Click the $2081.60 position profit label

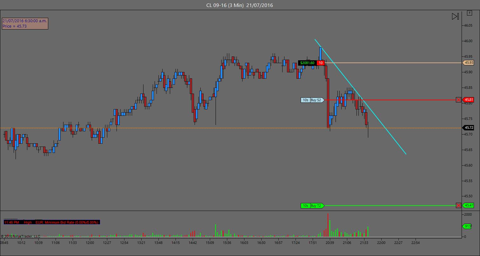pyautogui.click(x=307, y=63)
